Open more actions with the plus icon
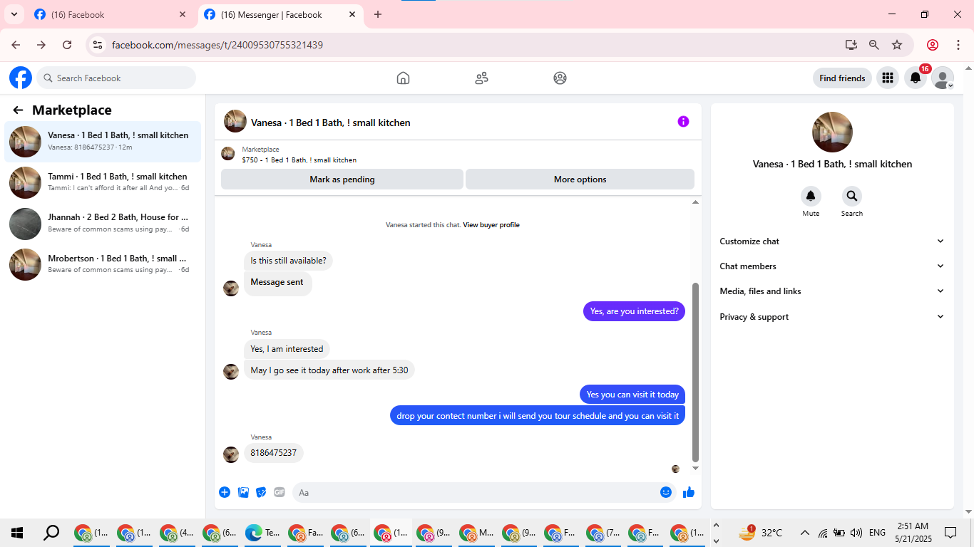 [x=225, y=492]
